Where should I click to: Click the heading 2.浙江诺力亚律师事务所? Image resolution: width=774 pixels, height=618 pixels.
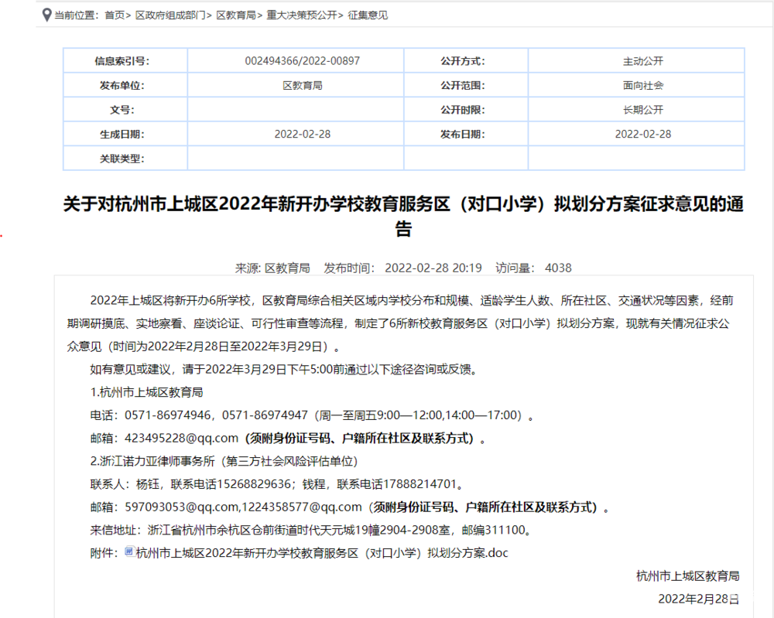coord(152,461)
